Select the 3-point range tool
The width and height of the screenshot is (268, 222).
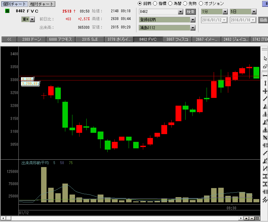(265, 176)
